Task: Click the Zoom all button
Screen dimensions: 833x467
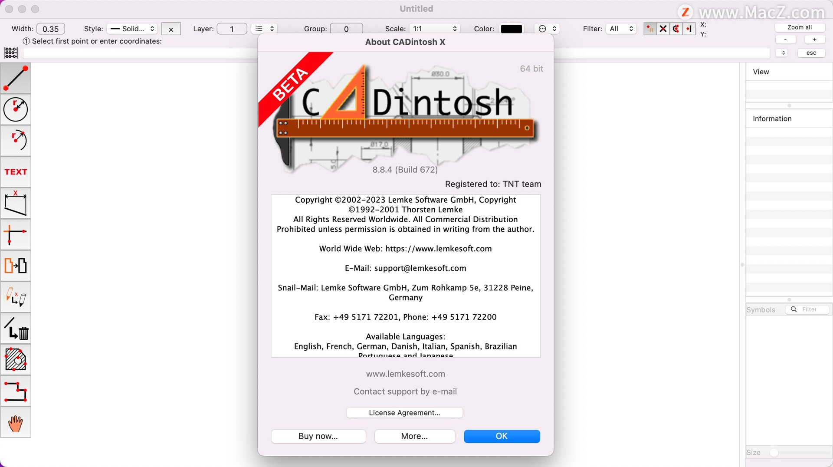Action: pyautogui.click(x=800, y=27)
